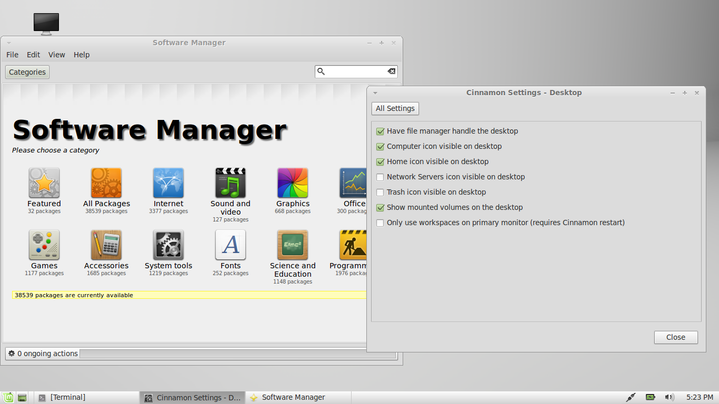
Task: Open the Fonts category icon
Action: (231, 245)
